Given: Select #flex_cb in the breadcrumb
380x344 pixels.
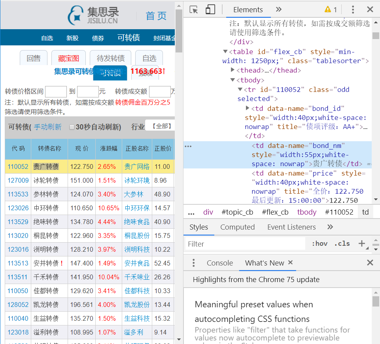Looking at the screenshot, I should 275,212.
